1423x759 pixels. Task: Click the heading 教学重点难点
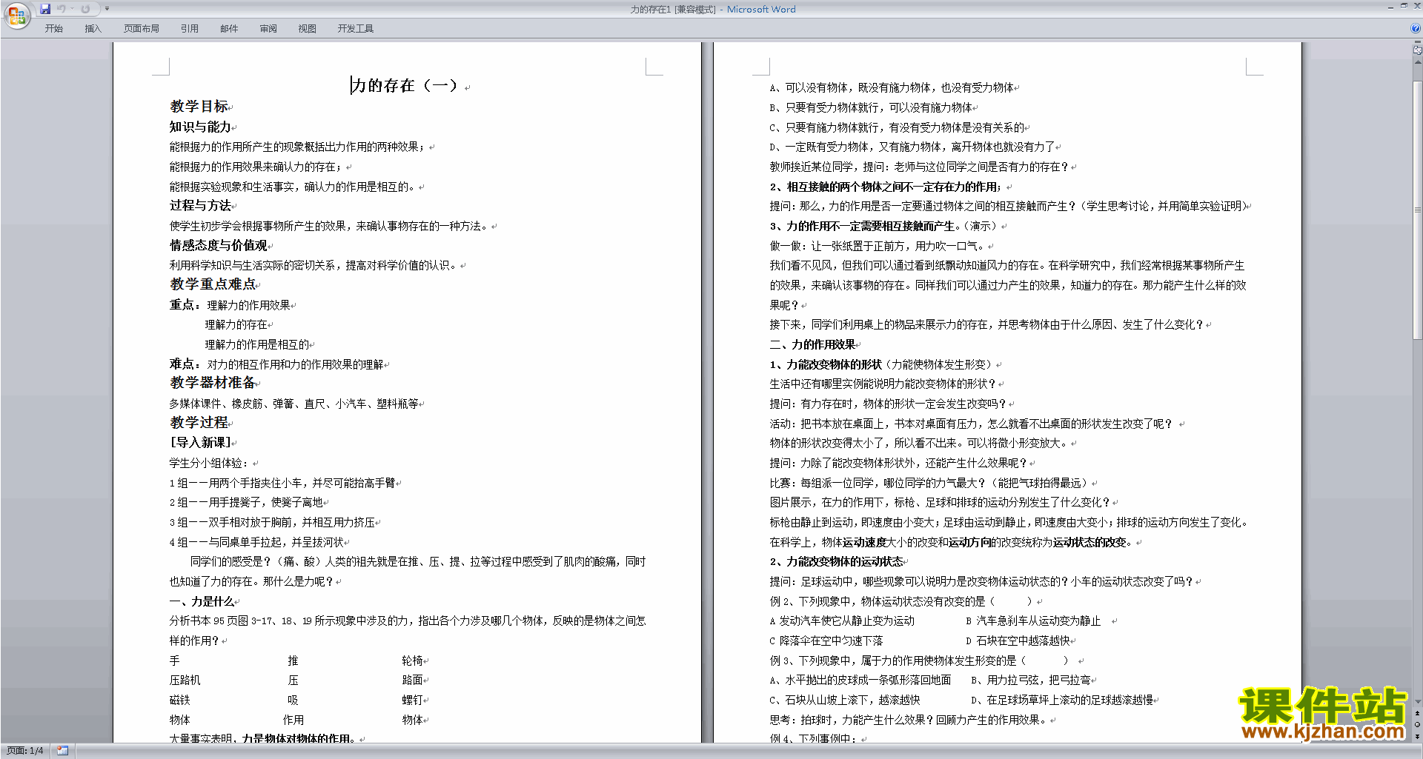click(213, 284)
